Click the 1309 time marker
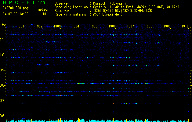This screenshot has width=192, height=122. [x=167, y=26]
